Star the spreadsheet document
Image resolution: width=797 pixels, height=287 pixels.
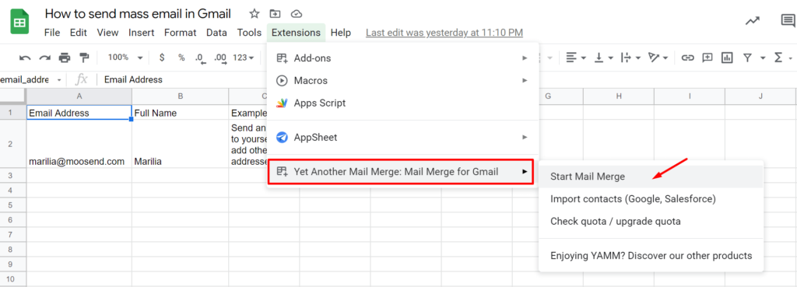tap(255, 14)
